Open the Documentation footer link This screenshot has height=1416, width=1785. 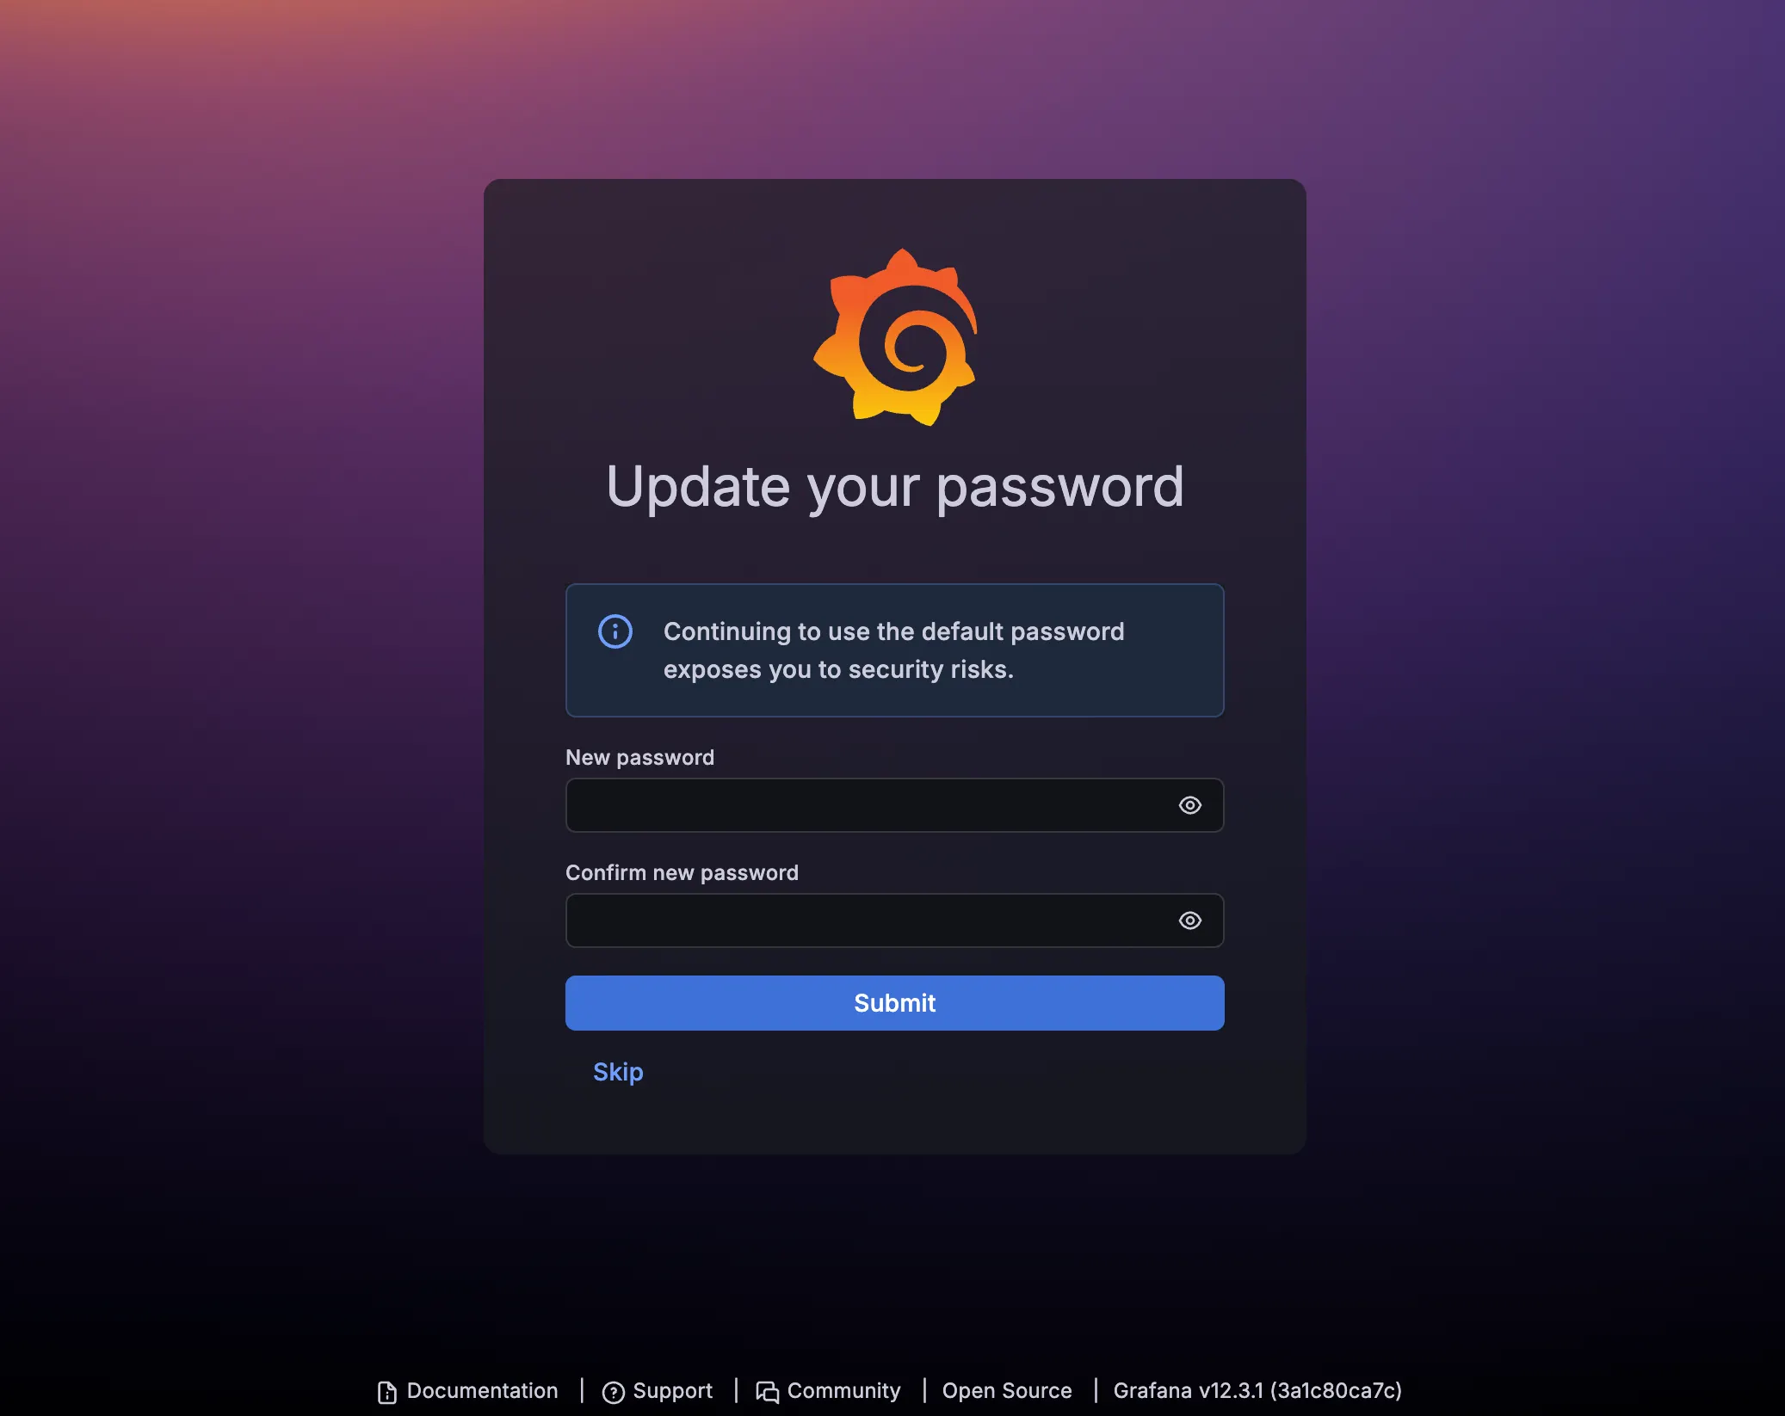[x=482, y=1391]
